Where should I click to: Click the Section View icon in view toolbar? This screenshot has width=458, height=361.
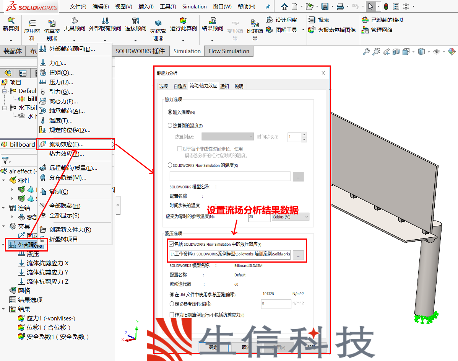396,52
